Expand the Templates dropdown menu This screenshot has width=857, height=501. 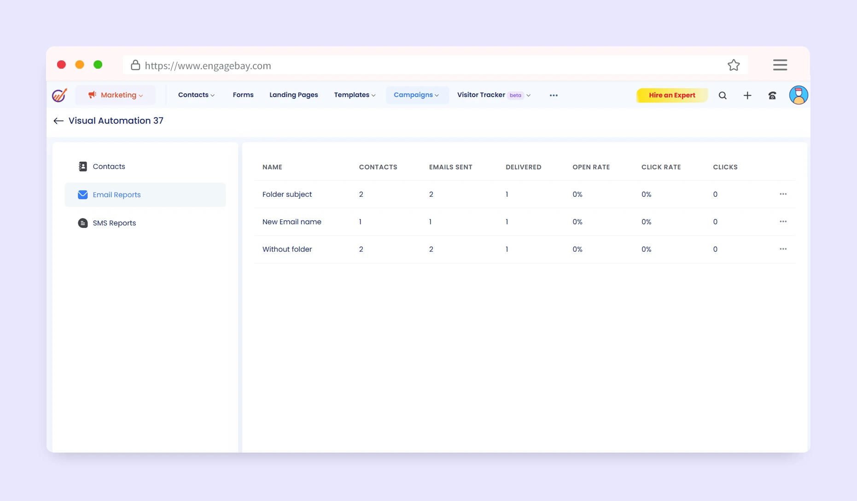[355, 95]
